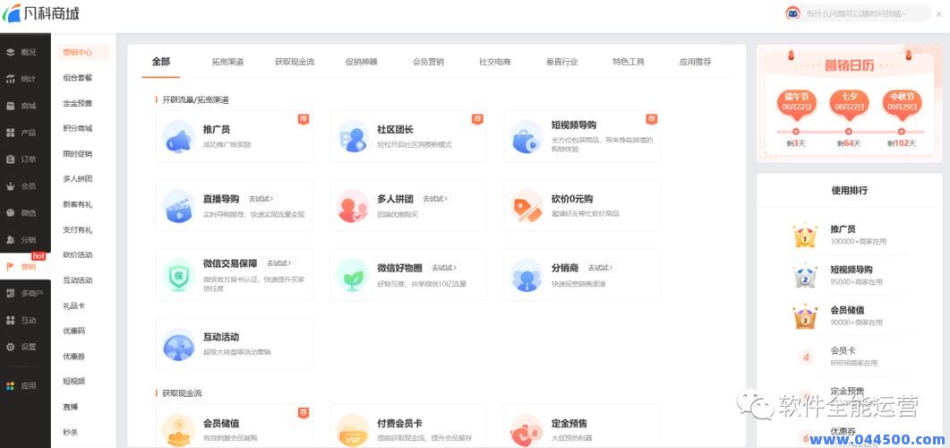Click 短视频导购 in the 使用排行 ranking

(x=852, y=270)
